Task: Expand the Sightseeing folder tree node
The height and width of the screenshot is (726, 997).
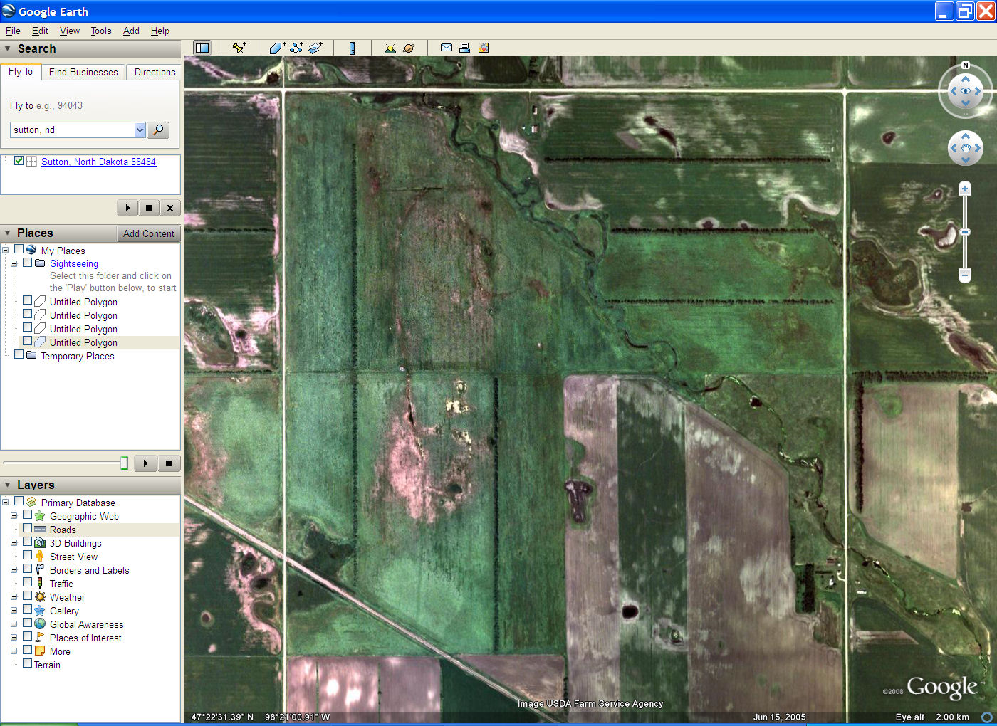Action: (x=14, y=263)
